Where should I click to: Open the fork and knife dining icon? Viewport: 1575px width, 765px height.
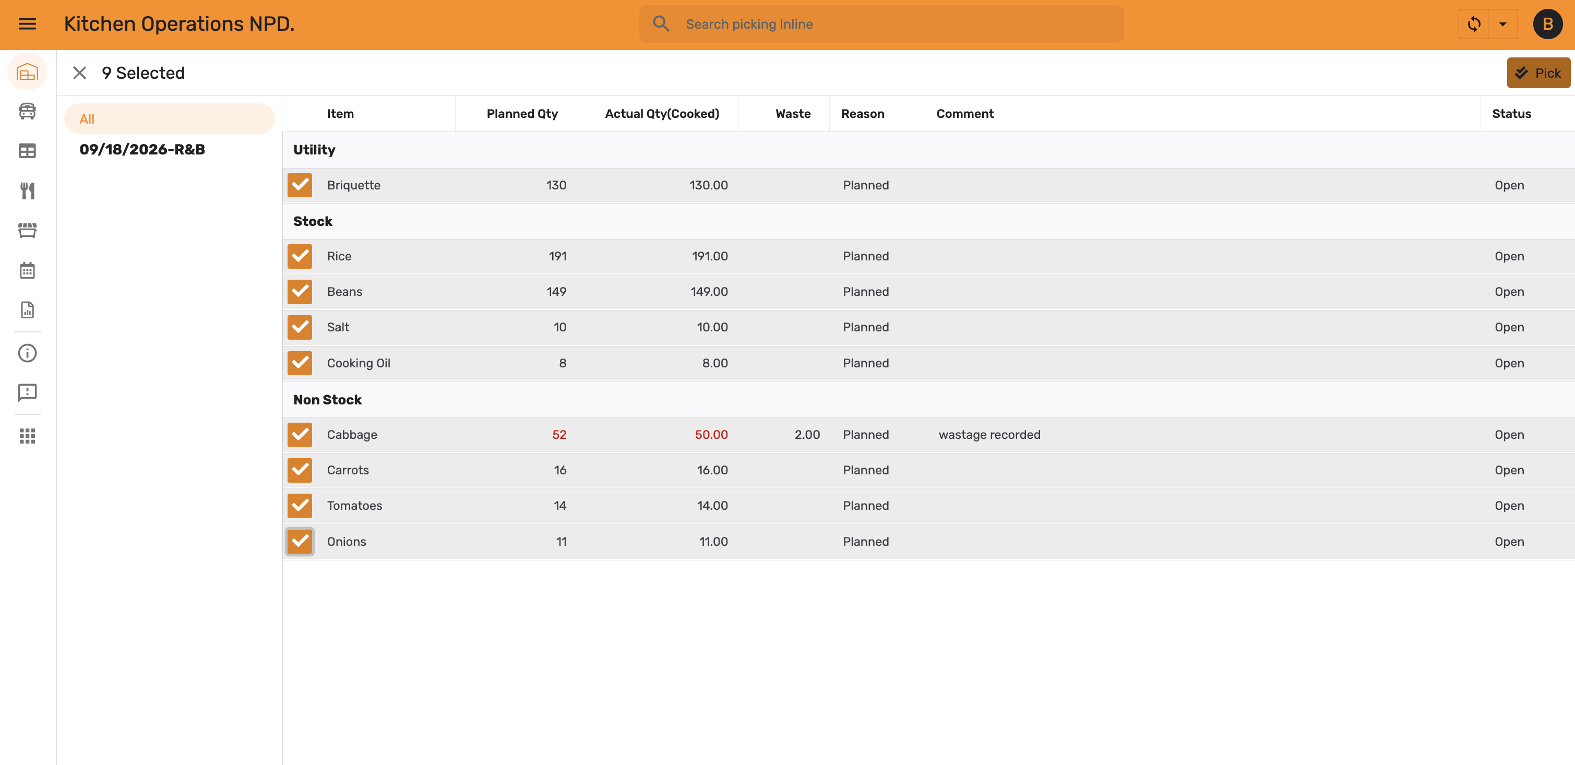(28, 191)
